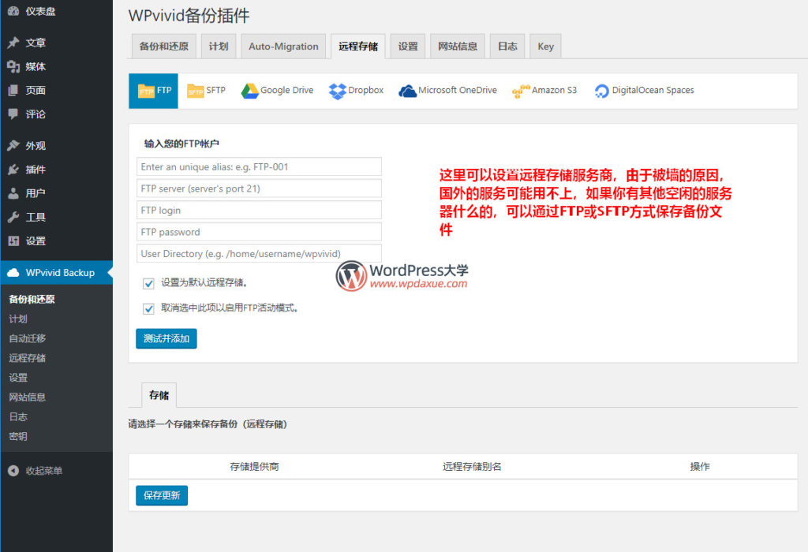Open the 仪表盘 dashboard icon
Image resolution: width=808 pixels, height=552 pixels.
coord(13,11)
